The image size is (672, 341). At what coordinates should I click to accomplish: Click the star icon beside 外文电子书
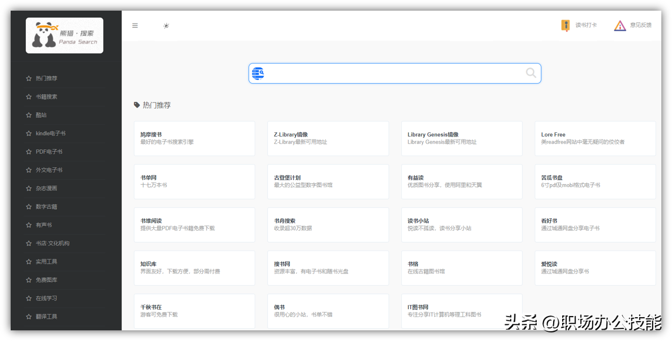tap(29, 170)
